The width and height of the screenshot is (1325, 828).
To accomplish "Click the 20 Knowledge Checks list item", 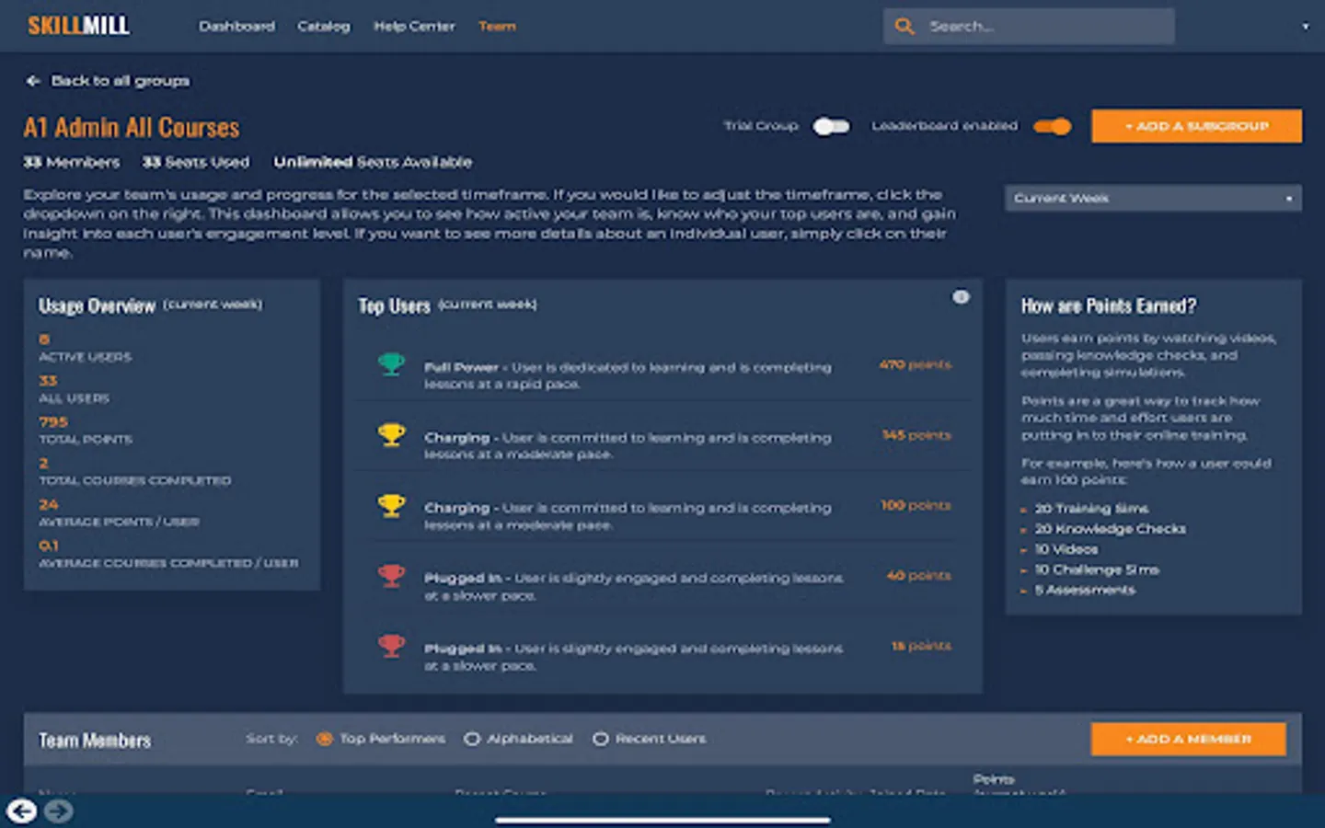I will tap(1110, 529).
